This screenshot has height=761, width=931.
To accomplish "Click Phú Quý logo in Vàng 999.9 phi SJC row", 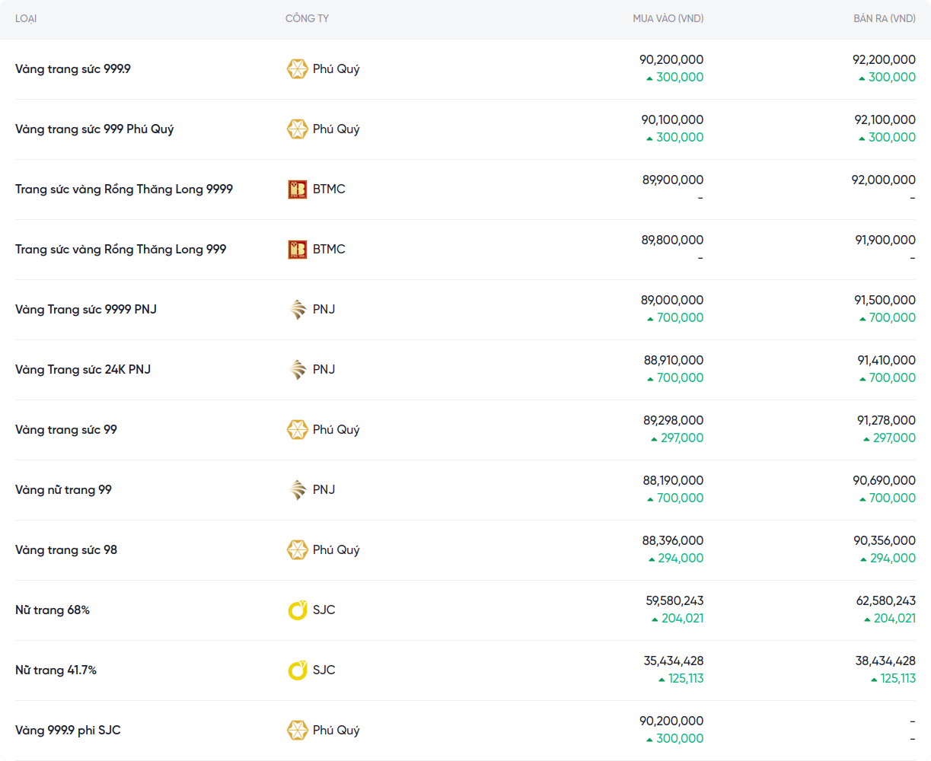I will tap(297, 731).
